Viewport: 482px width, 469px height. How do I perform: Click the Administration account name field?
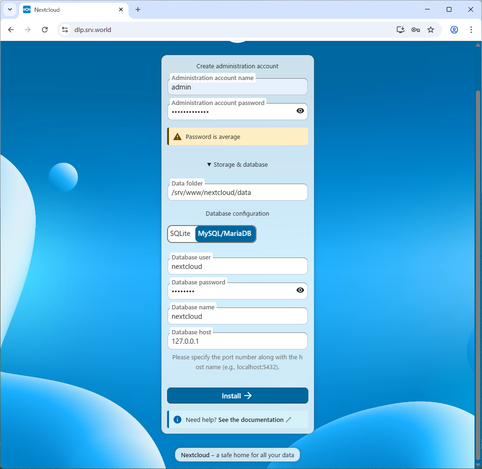[x=238, y=87]
